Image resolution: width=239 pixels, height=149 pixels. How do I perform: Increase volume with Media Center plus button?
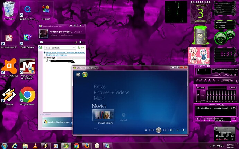click(183, 130)
